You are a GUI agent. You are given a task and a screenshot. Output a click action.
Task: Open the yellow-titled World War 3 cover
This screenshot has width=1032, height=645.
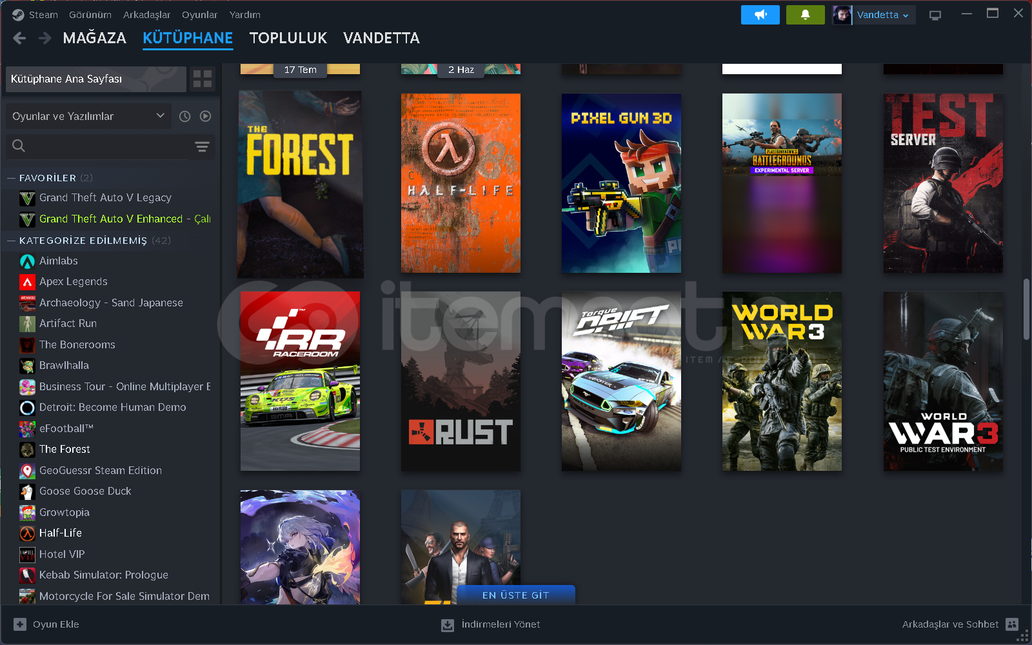tap(782, 381)
